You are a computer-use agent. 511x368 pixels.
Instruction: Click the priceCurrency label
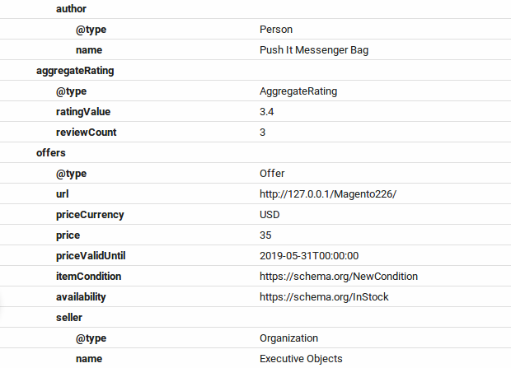90,215
